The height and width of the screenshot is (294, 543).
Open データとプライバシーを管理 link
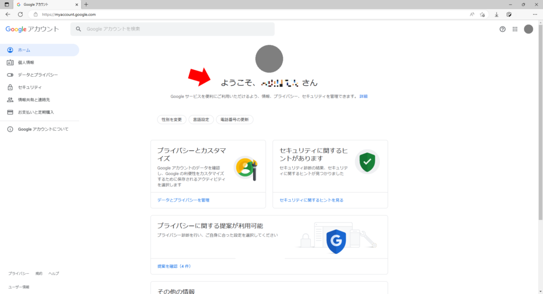[x=183, y=200]
